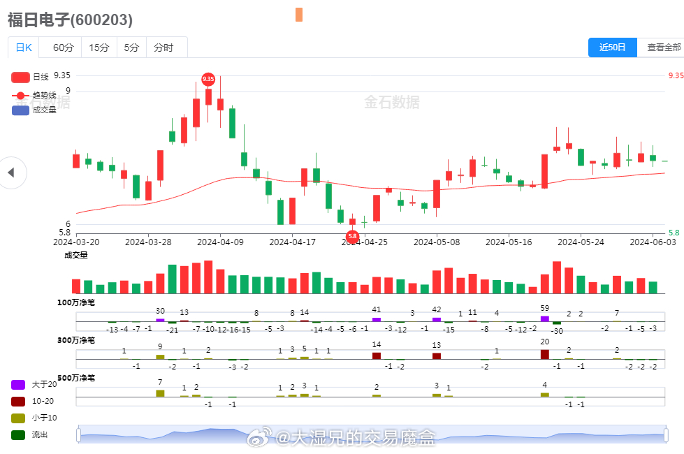
Task: Switch to the 60分 tab
Action: coord(63,47)
